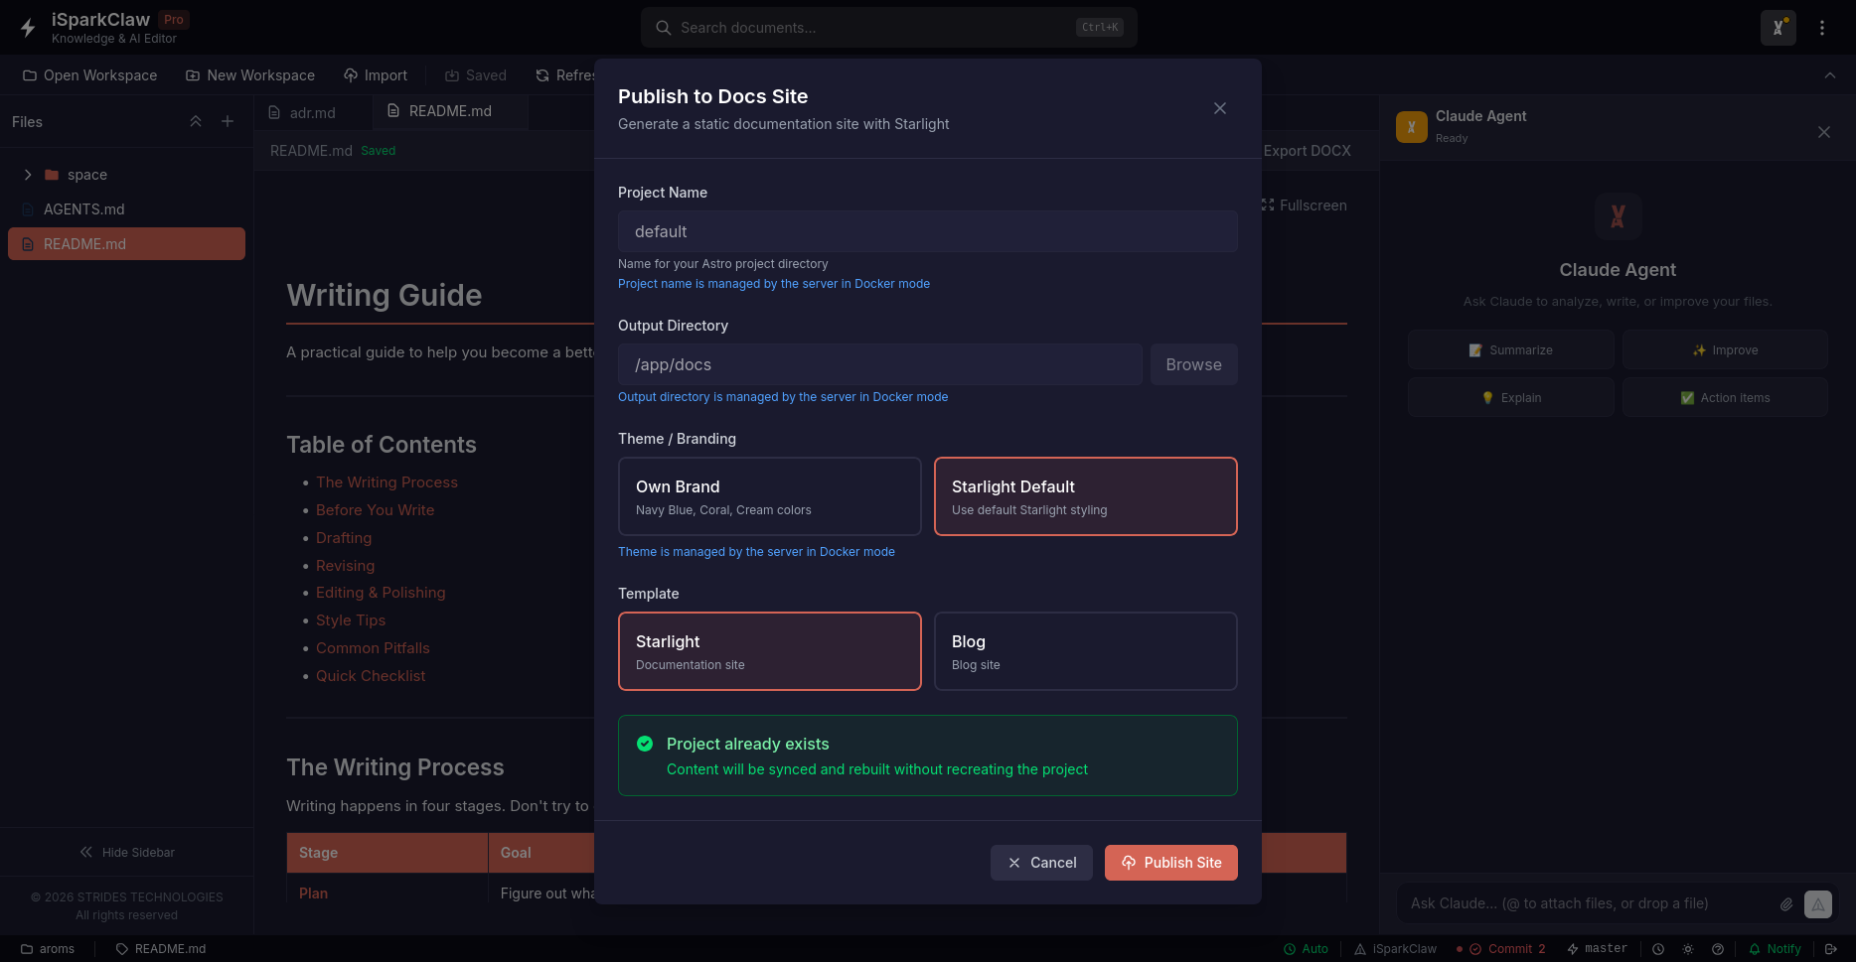
Task: Click iSparkClaw warning item in status bar
Action: [x=1395, y=949]
